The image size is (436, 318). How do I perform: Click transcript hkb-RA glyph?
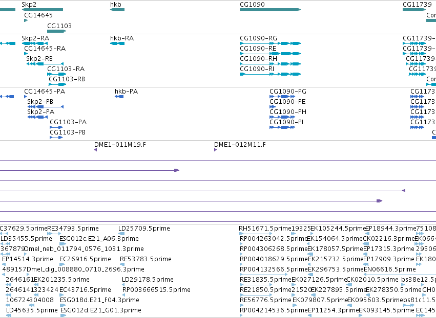(117, 43)
